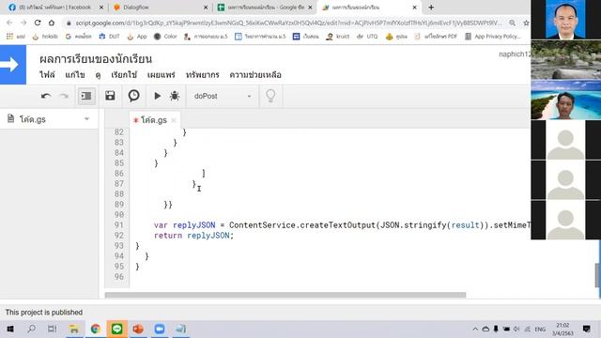
Task: Open the เผยแพร่ menu
Action: (x=161, y=75)
